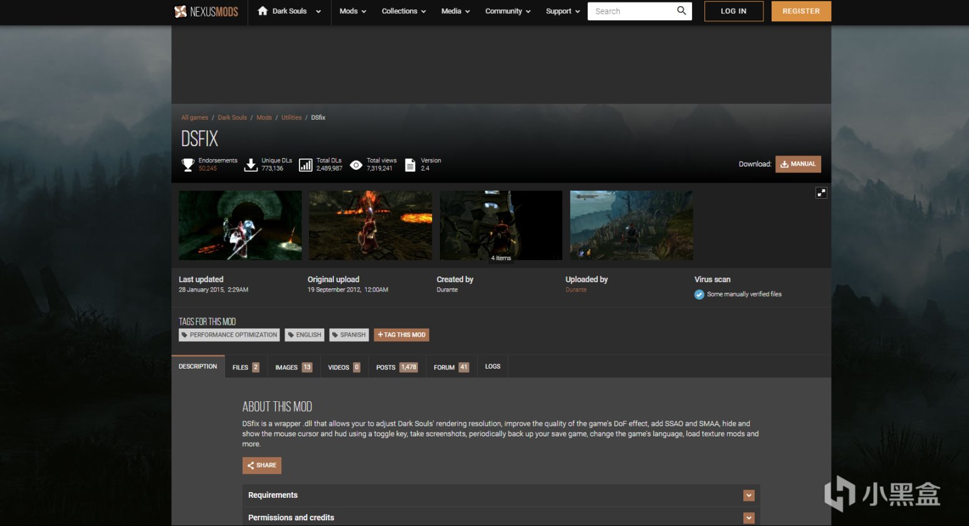Screen dimensions: 969x526
Task: Click the Tag This Mod button
Action: point(401,335)
